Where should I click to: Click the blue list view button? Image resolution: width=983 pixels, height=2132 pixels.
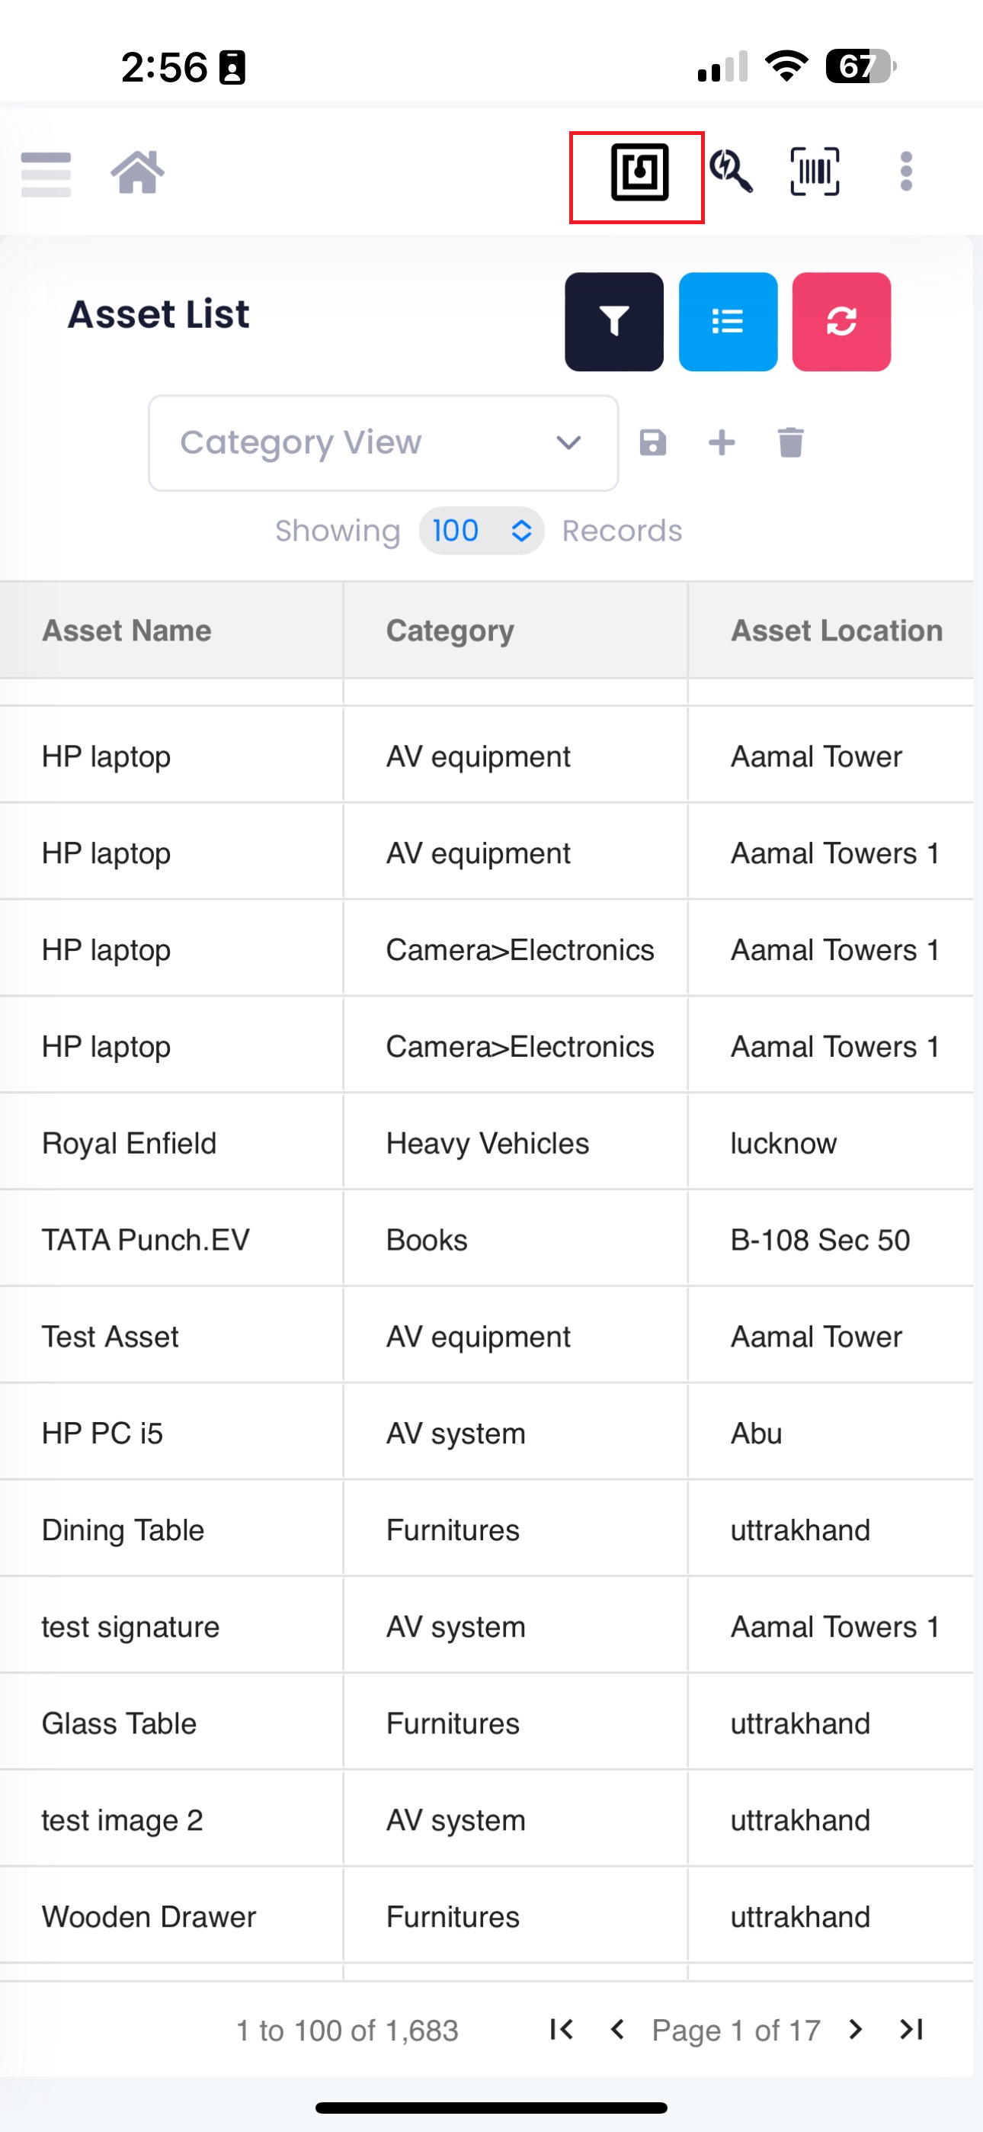click(728, 322)
